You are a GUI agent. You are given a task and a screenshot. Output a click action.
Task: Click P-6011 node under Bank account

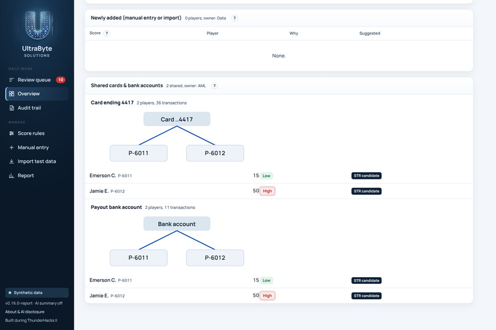coord(138,257)
